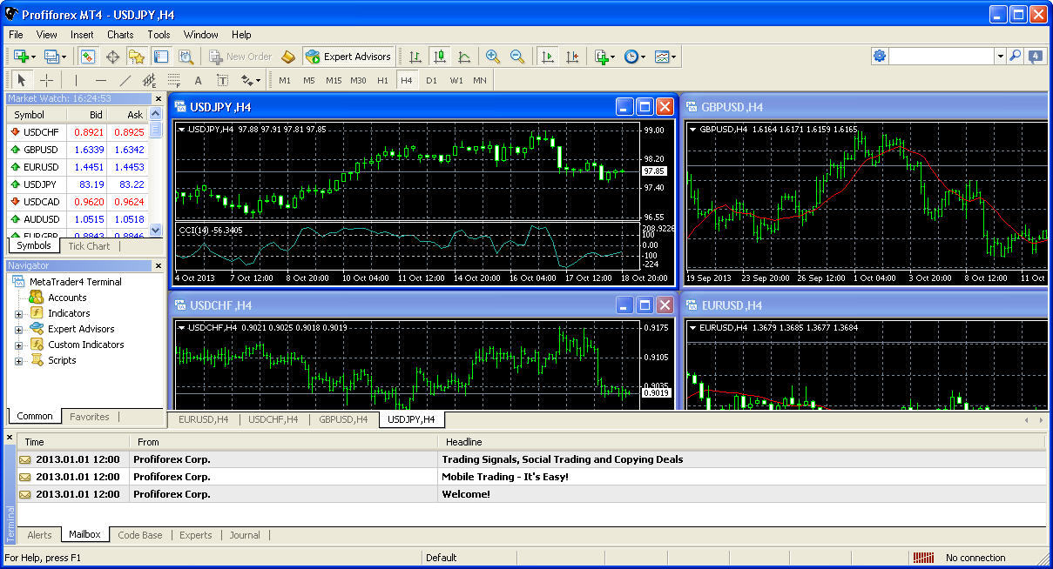Select the Trendline drawing tool
Screen dimensions: 1053x569
[125, 80]
